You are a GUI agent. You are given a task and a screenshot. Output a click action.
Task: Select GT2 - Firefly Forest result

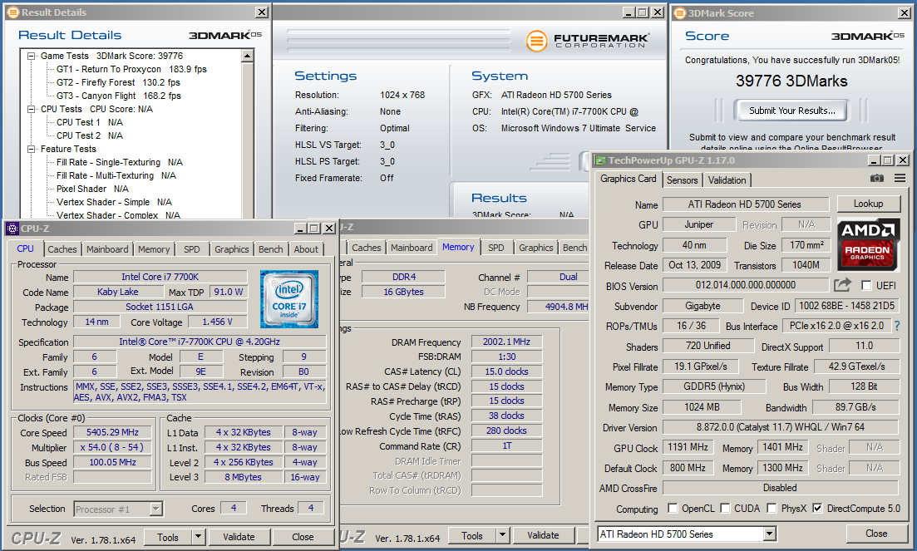click(118, 82)
